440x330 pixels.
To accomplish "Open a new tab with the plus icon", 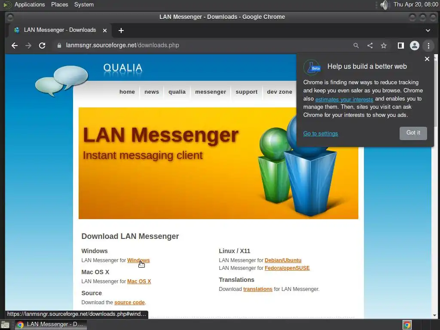I will [x=121, y=31].
